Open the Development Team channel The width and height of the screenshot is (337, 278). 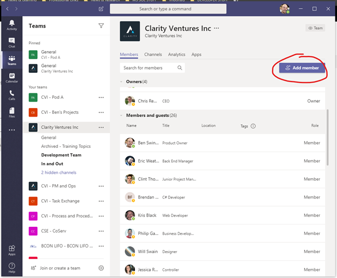61,155
